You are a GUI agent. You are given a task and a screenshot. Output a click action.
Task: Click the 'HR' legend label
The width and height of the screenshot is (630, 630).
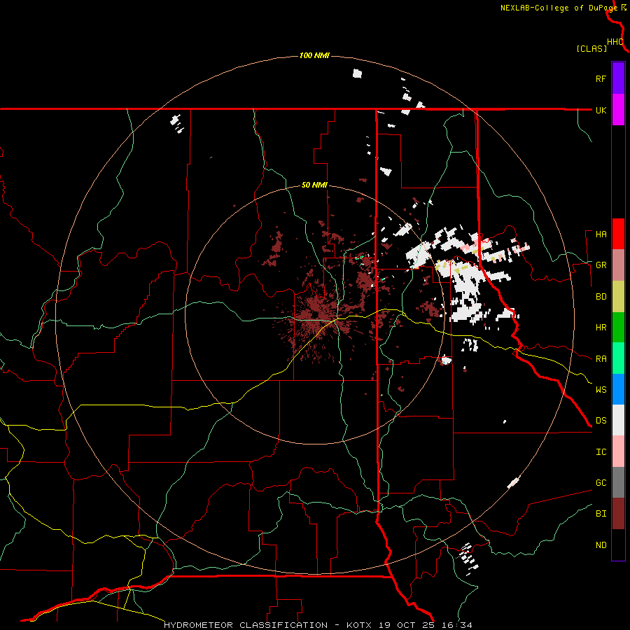[x=601, y=328]
